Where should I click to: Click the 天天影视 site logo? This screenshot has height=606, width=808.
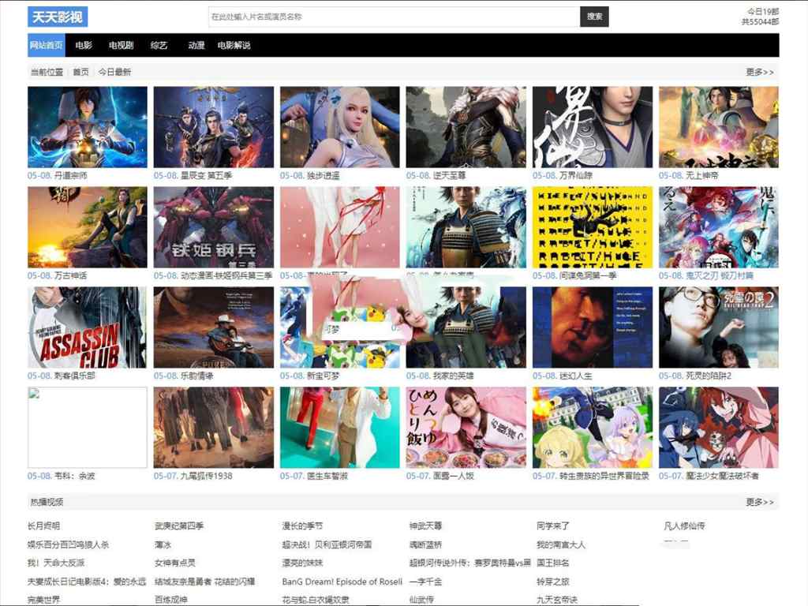pyautogui.click(x=57, y=17)
